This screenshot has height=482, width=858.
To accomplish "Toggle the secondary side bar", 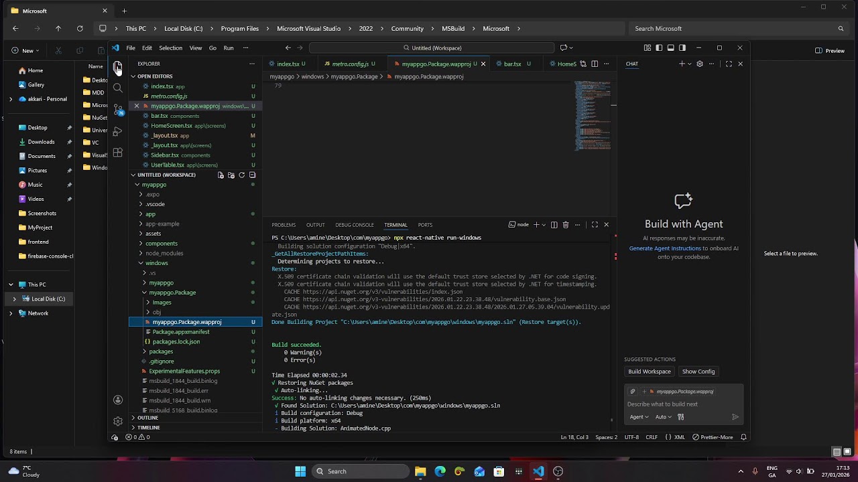I will (682, 48).
